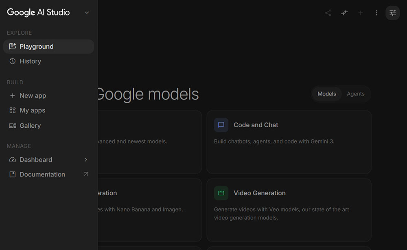The height and width of the screenshot is (250, 407).
Task: Switch to the Models tab
Action: tap(327, 94)
